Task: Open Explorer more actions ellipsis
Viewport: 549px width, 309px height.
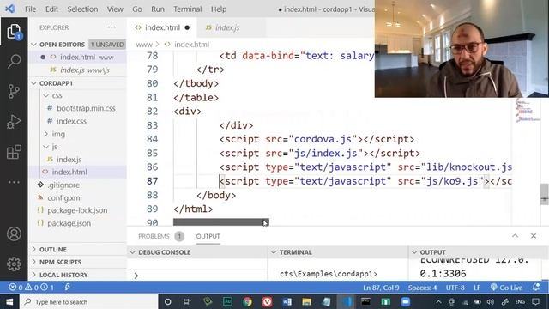Action: point(112,27)
